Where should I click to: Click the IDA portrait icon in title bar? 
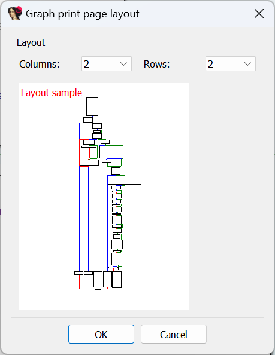(15, 13)
